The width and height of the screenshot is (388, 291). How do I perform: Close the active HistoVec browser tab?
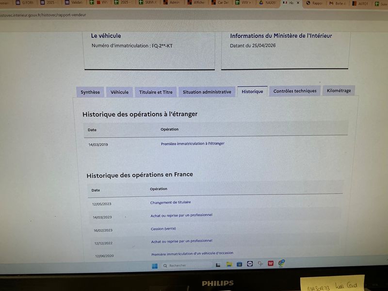click(298, 3)
